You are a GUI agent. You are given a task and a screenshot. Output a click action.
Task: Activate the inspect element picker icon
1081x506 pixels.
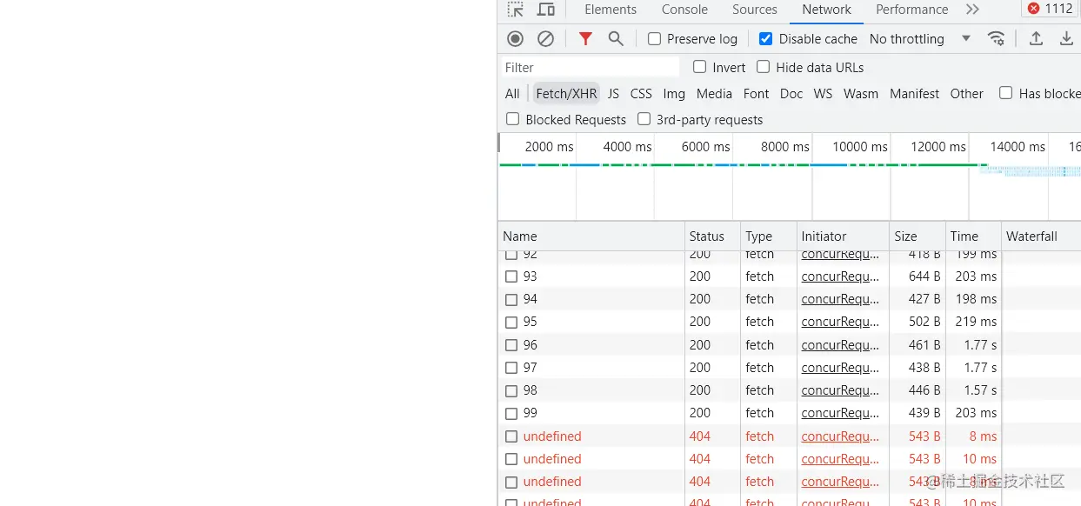[x=516, y=10]
